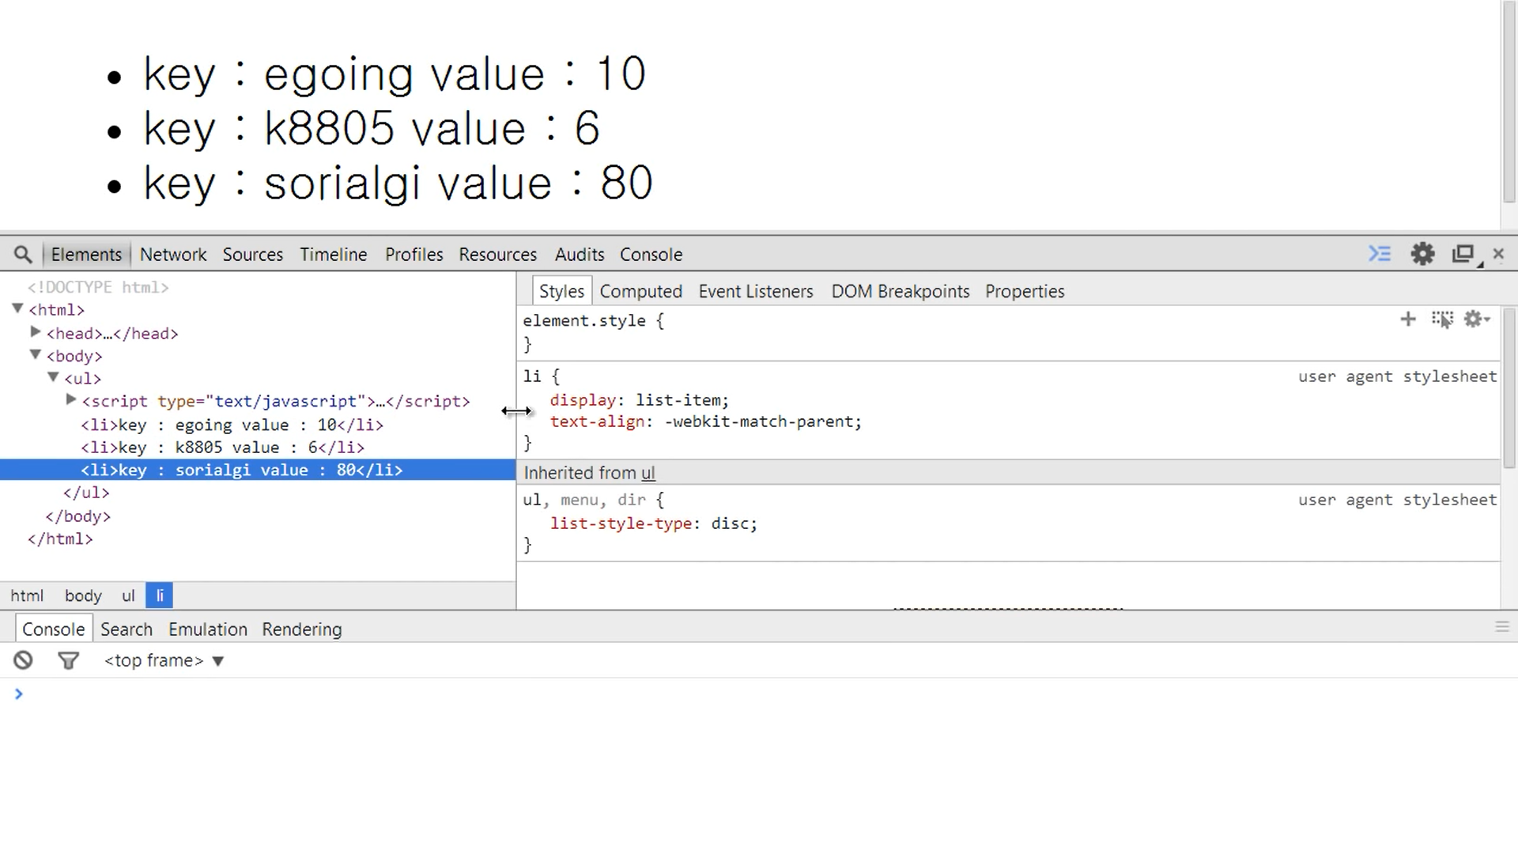Click the console filter funnel icon
This screenshot has height=854, width=1518.
[x=69, y=660]
